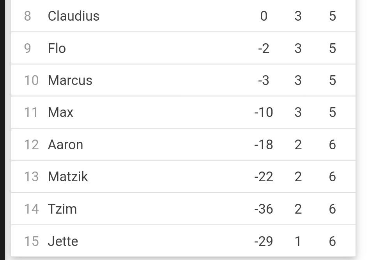Tap the Tzim name entry
Viewport: 368px width, 260px height.
(62, 209)
